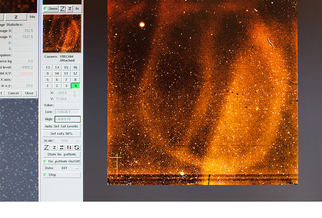This screenshot has height=218, width=322.
Task: Toggle the Stop indicator button
Action: (x=61, y=175)
